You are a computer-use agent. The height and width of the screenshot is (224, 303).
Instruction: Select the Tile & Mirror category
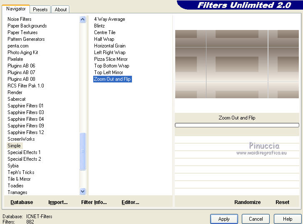[x=19, y=179]
